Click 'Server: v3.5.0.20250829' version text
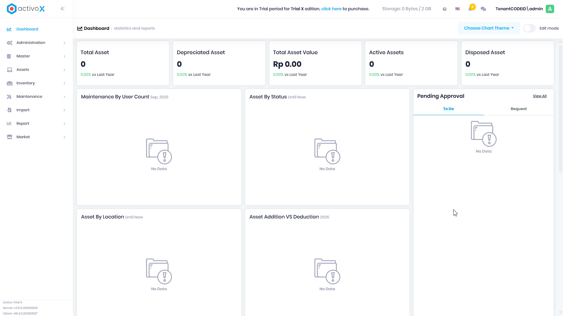The width and height of the screenshot is (563, 316). click(20, 308)
